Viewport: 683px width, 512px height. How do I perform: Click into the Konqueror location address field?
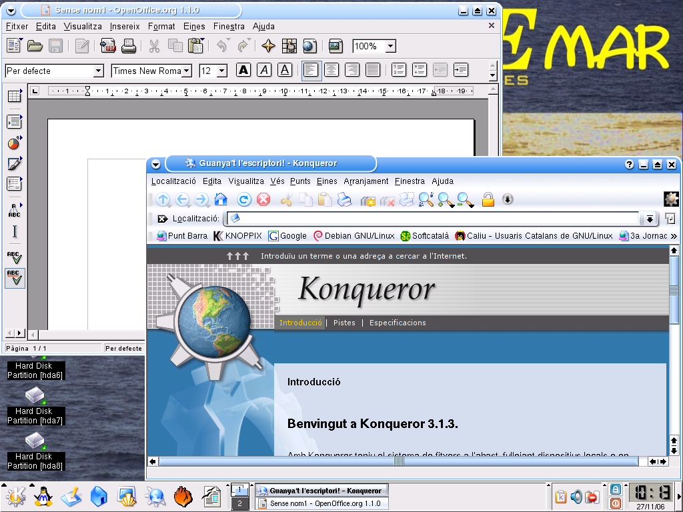click(434, 219)
